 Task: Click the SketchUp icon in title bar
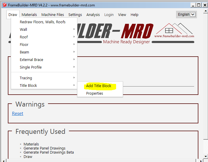click(5, 5)
